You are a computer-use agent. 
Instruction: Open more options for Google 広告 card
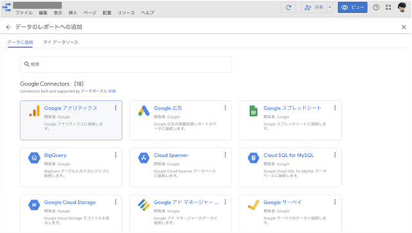pos(225,107)
